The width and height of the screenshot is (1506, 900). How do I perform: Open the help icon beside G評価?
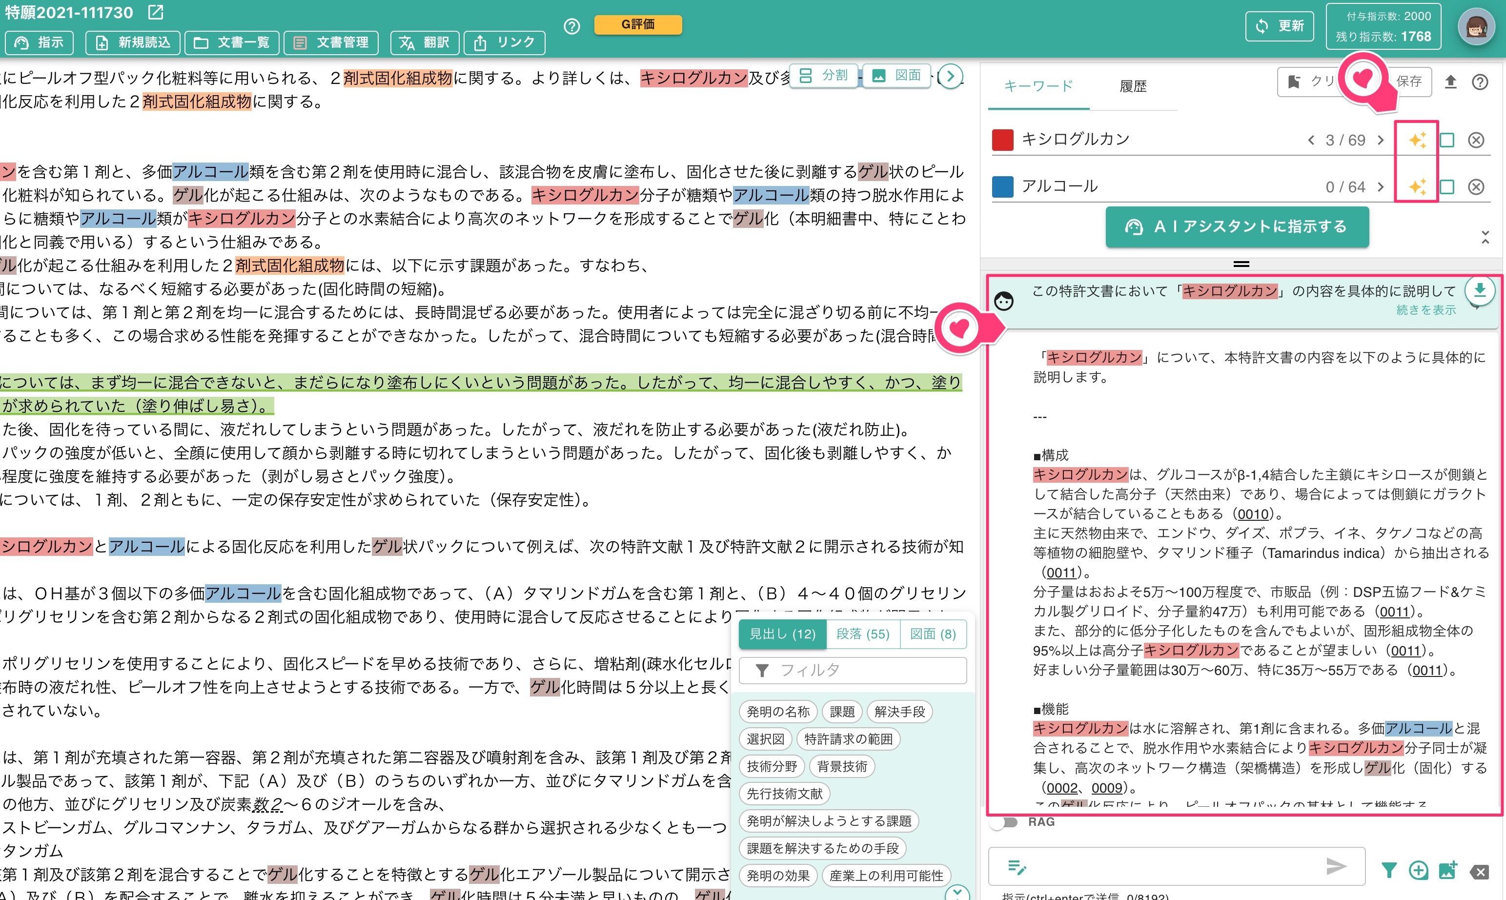(571, 26)
